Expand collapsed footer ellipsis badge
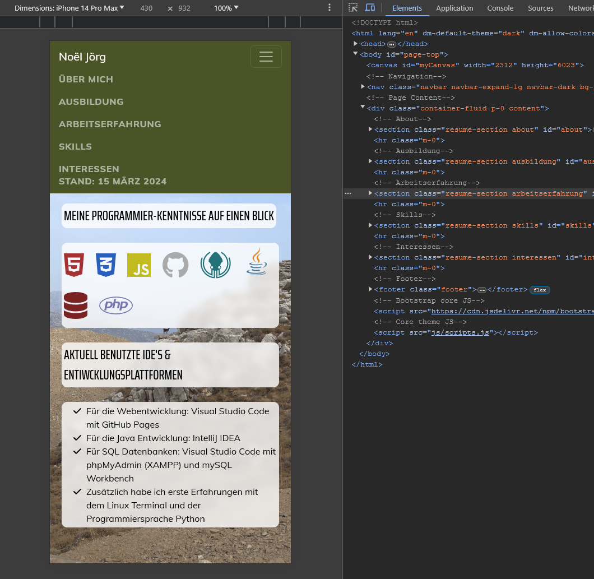The height and width of the screenshot is (579, 594). coord(482,290)
